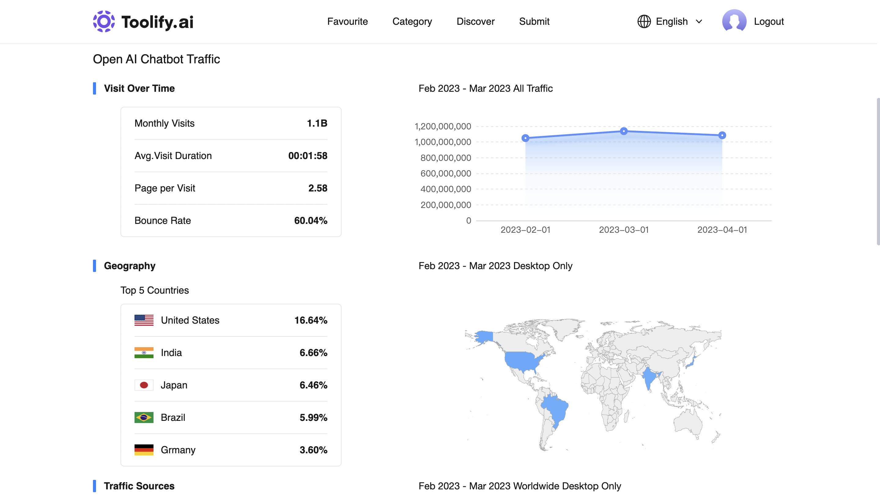The width and height of the screenshot is (880, 501).
Task: Click the Toolify.ai gear logo icon
Action: click(x=104, y=21)
